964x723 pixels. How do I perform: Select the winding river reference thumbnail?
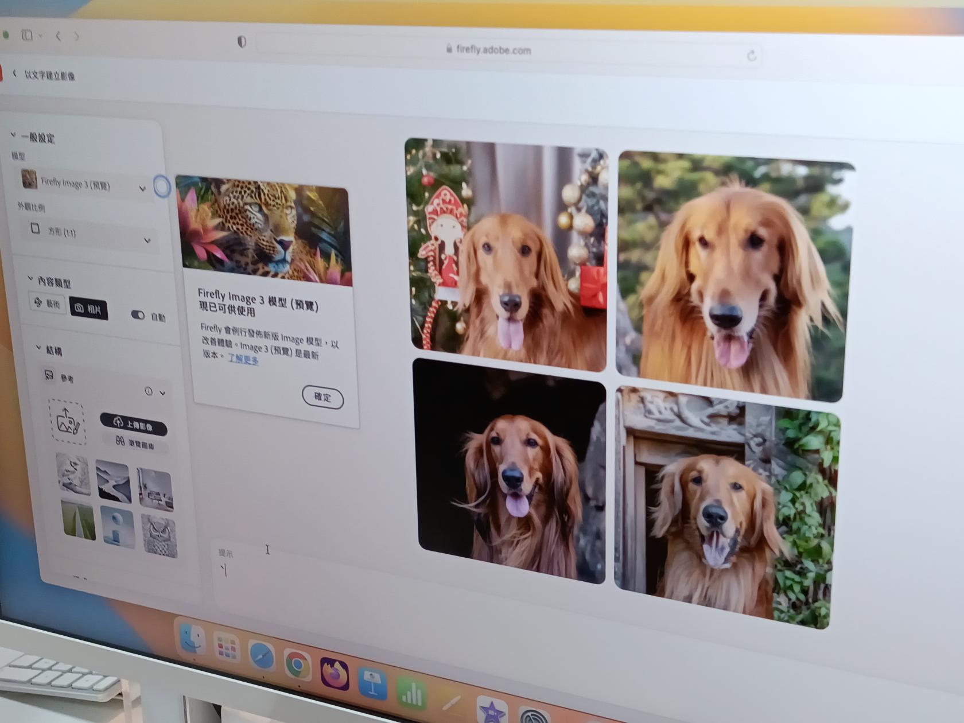pyautogui.click(x=113, y=481)
